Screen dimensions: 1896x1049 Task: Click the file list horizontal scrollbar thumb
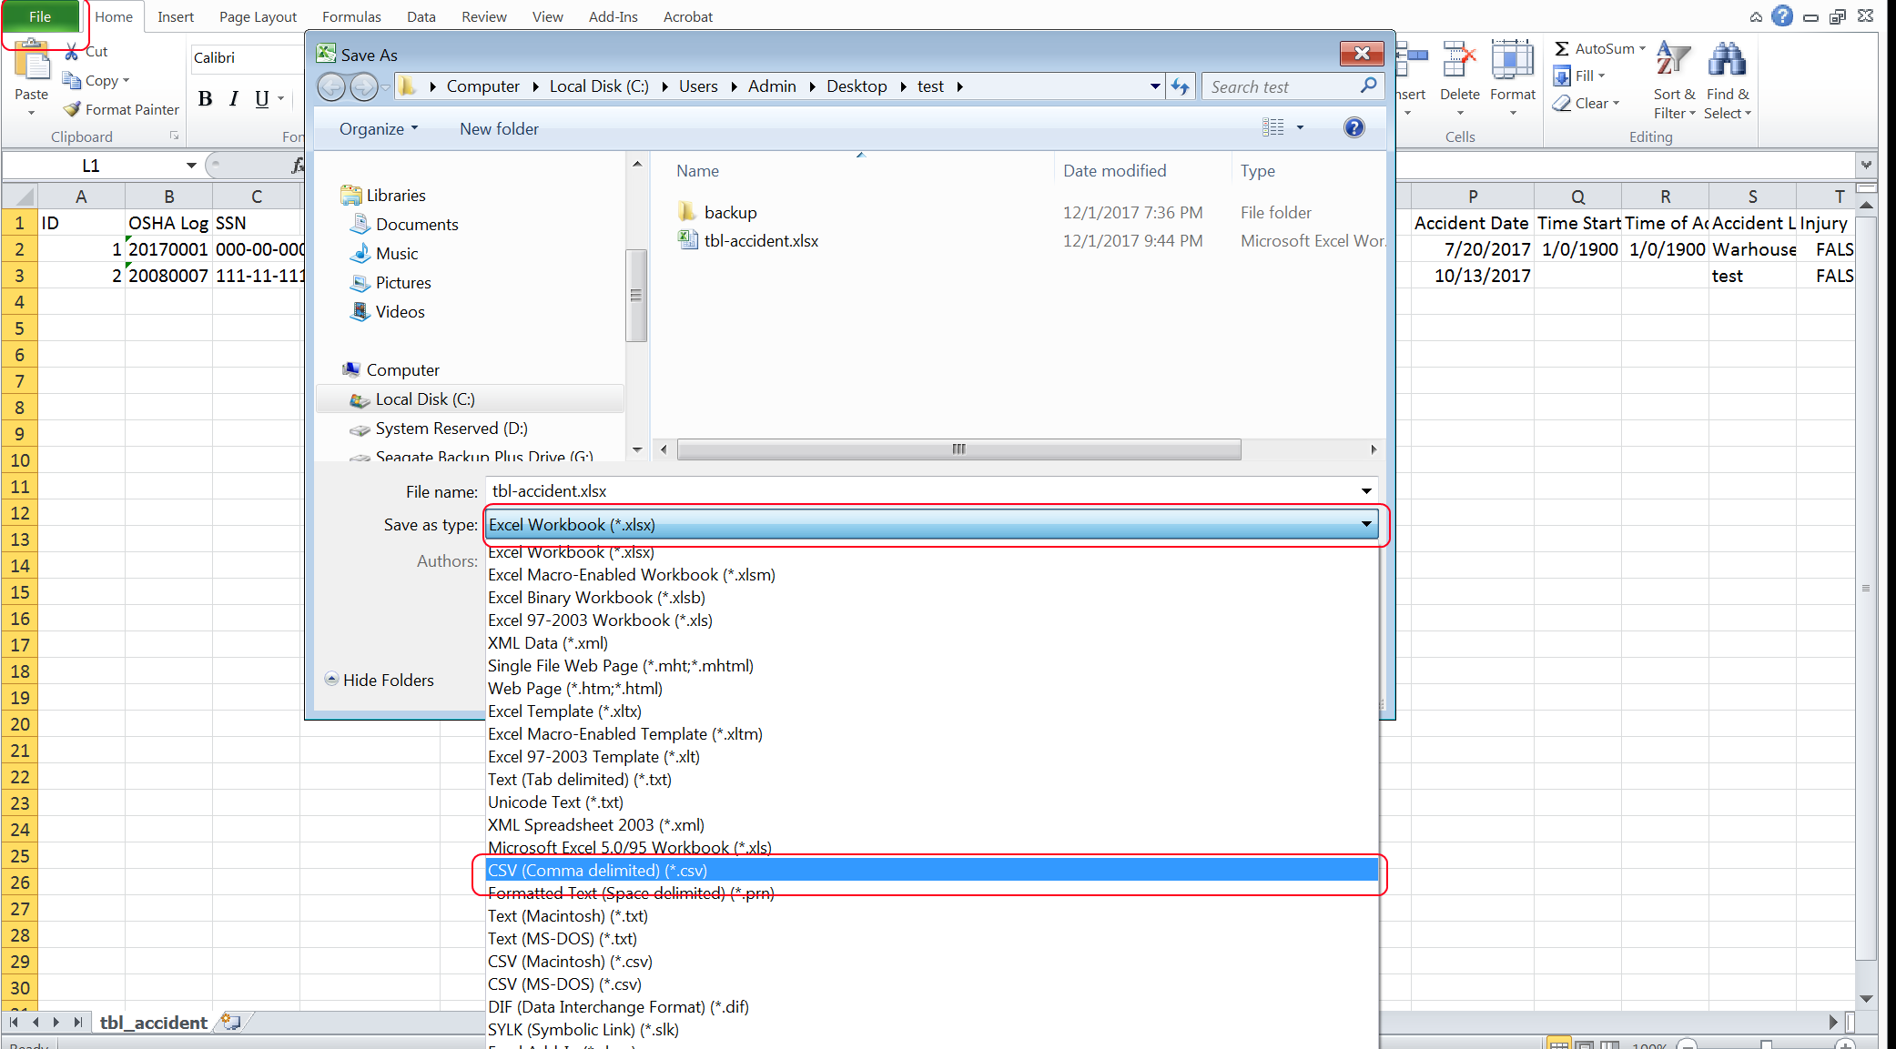[x=958, y=449]
